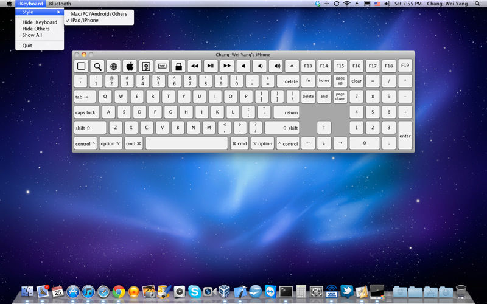
Task: Tap the up arrow key
Action: click(x=324, y=128)
